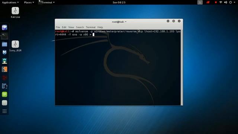Open the blue-white app below the red icon

4,86
